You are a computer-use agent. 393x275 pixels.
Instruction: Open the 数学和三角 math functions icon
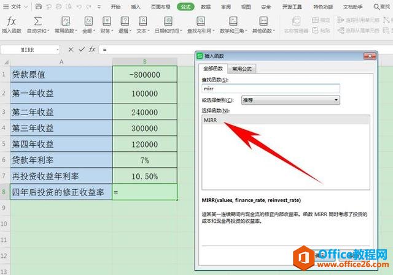tap(233, 21)
